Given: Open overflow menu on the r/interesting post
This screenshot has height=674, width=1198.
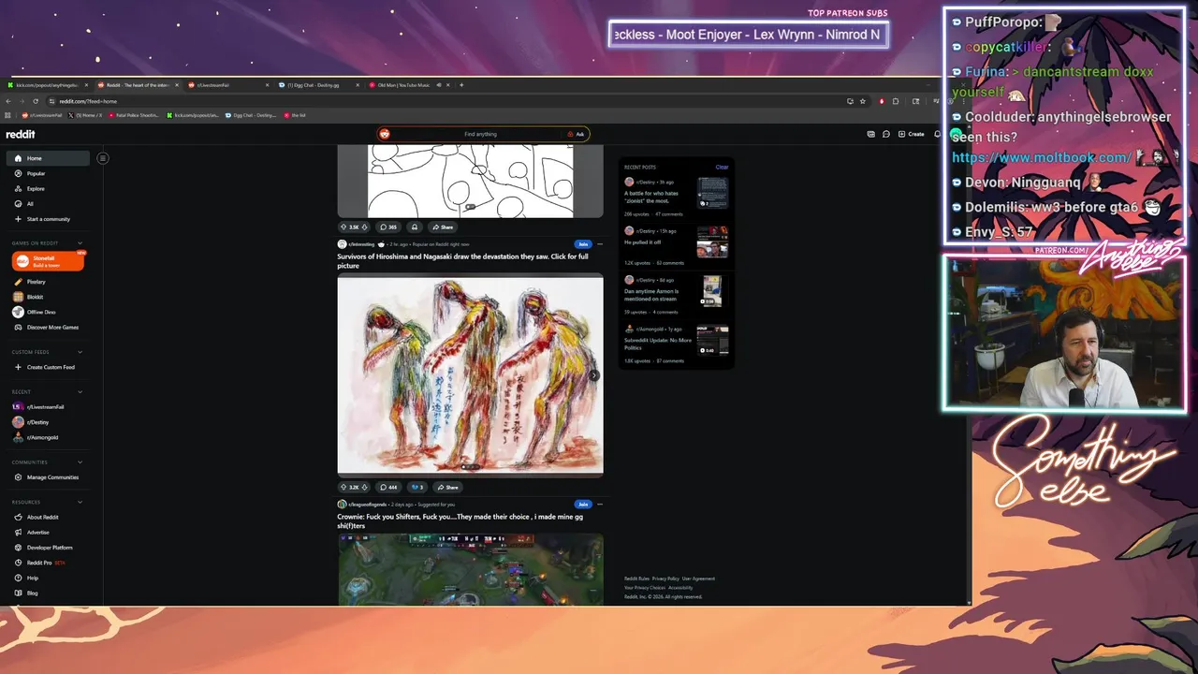Looking at the screenshot, I should coord(600,244).
